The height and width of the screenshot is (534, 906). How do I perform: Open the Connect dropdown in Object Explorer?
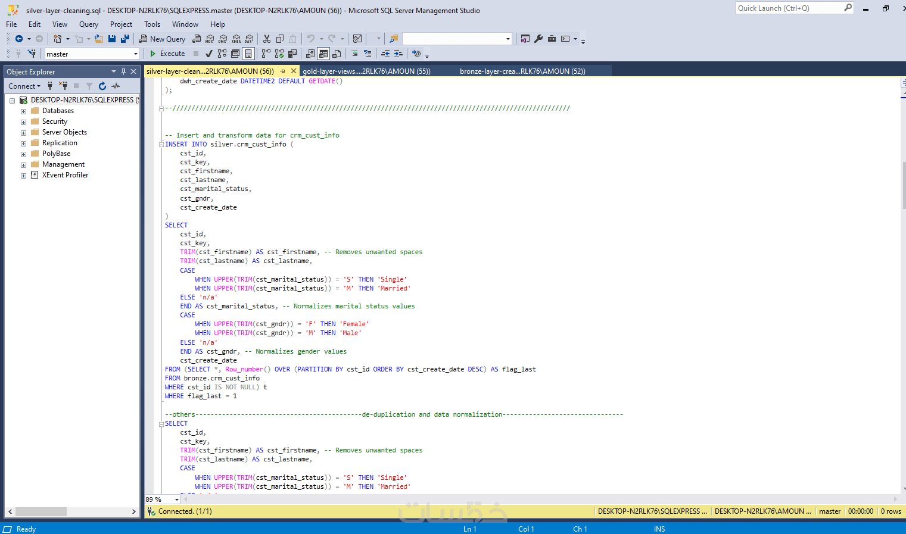[x=24, y=86]
